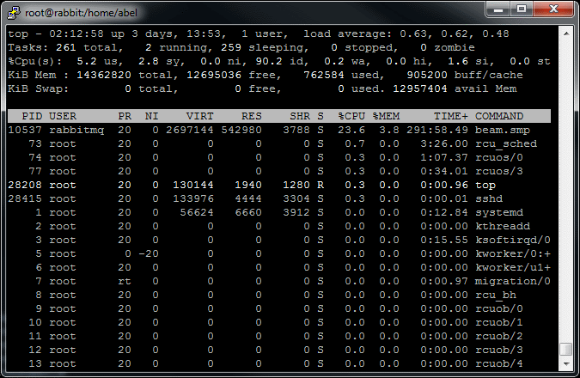
Task: Click the 'rt' priority in migration/0 row
Action: pyautogui.click(x=125, y=281)
